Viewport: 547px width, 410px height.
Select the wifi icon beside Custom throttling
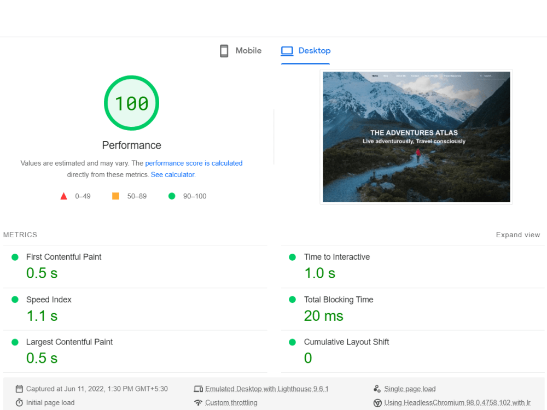tap(199, 402)
